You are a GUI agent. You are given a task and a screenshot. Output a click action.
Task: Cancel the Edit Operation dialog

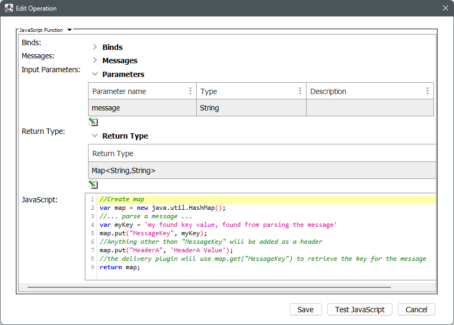tap(416, 310)
